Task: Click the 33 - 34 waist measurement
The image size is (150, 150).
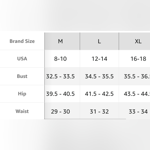Action: 138,111
